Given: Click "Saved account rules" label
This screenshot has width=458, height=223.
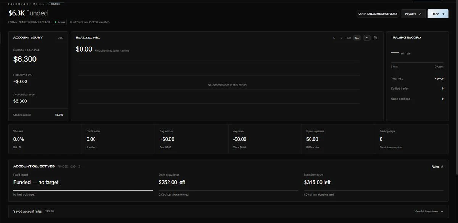Looking at the screenshot, I should coord(27,211).
